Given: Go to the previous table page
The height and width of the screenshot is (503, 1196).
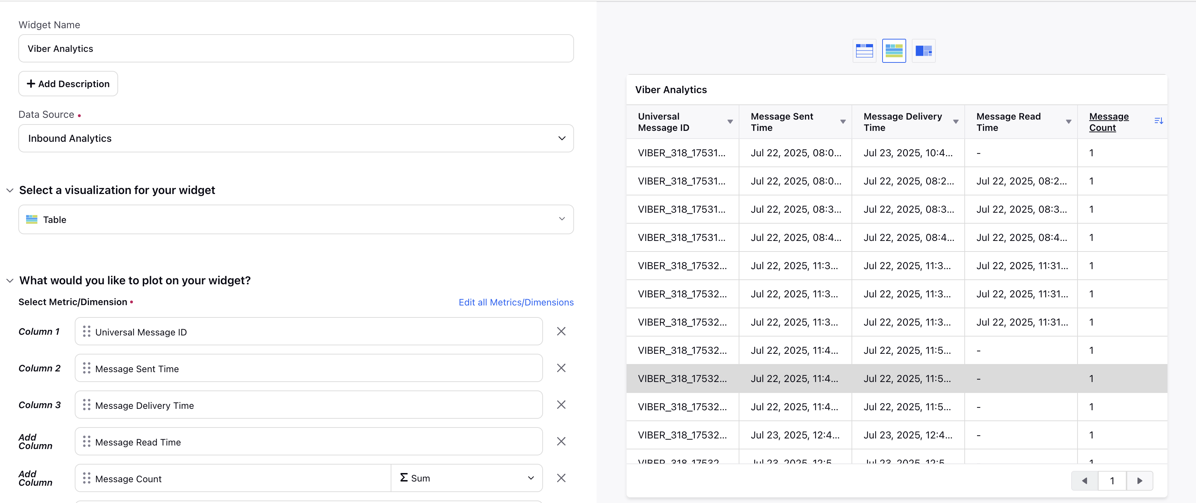Looking at the screenshot, I should click(x=1084, y=481).
